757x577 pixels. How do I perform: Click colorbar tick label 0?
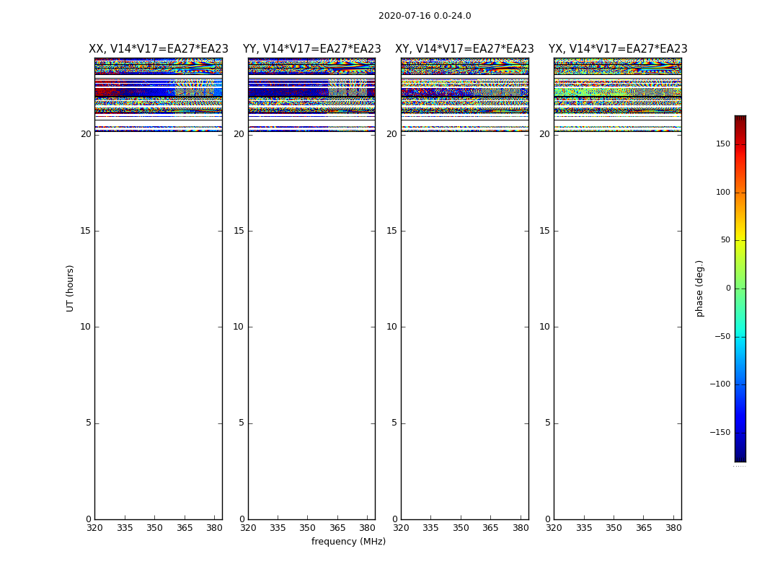click(728, 288)
